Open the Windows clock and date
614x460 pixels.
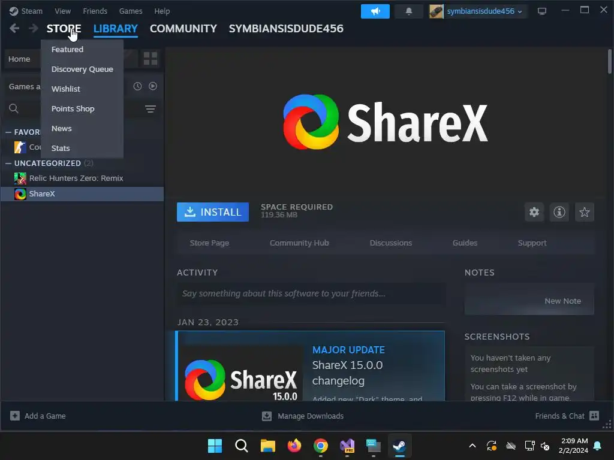point(574,446)
